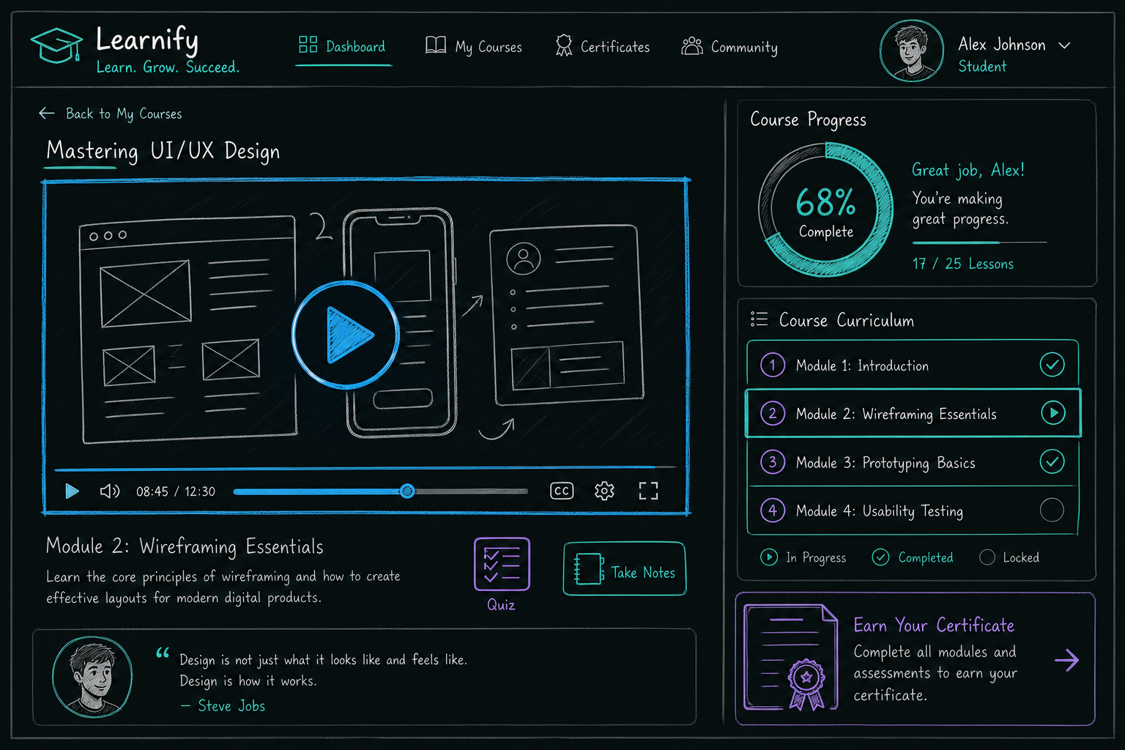Open the Quiz checklist icon

(502, 564)
